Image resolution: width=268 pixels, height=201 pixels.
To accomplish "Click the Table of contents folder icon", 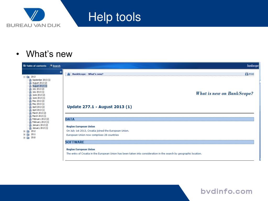I will coord(24,66).
